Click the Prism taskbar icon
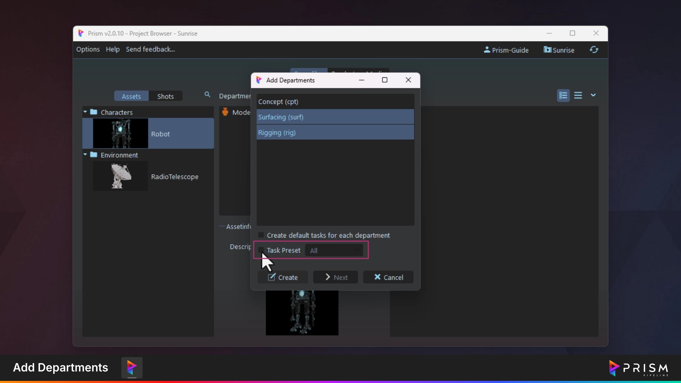 (132, 367)
